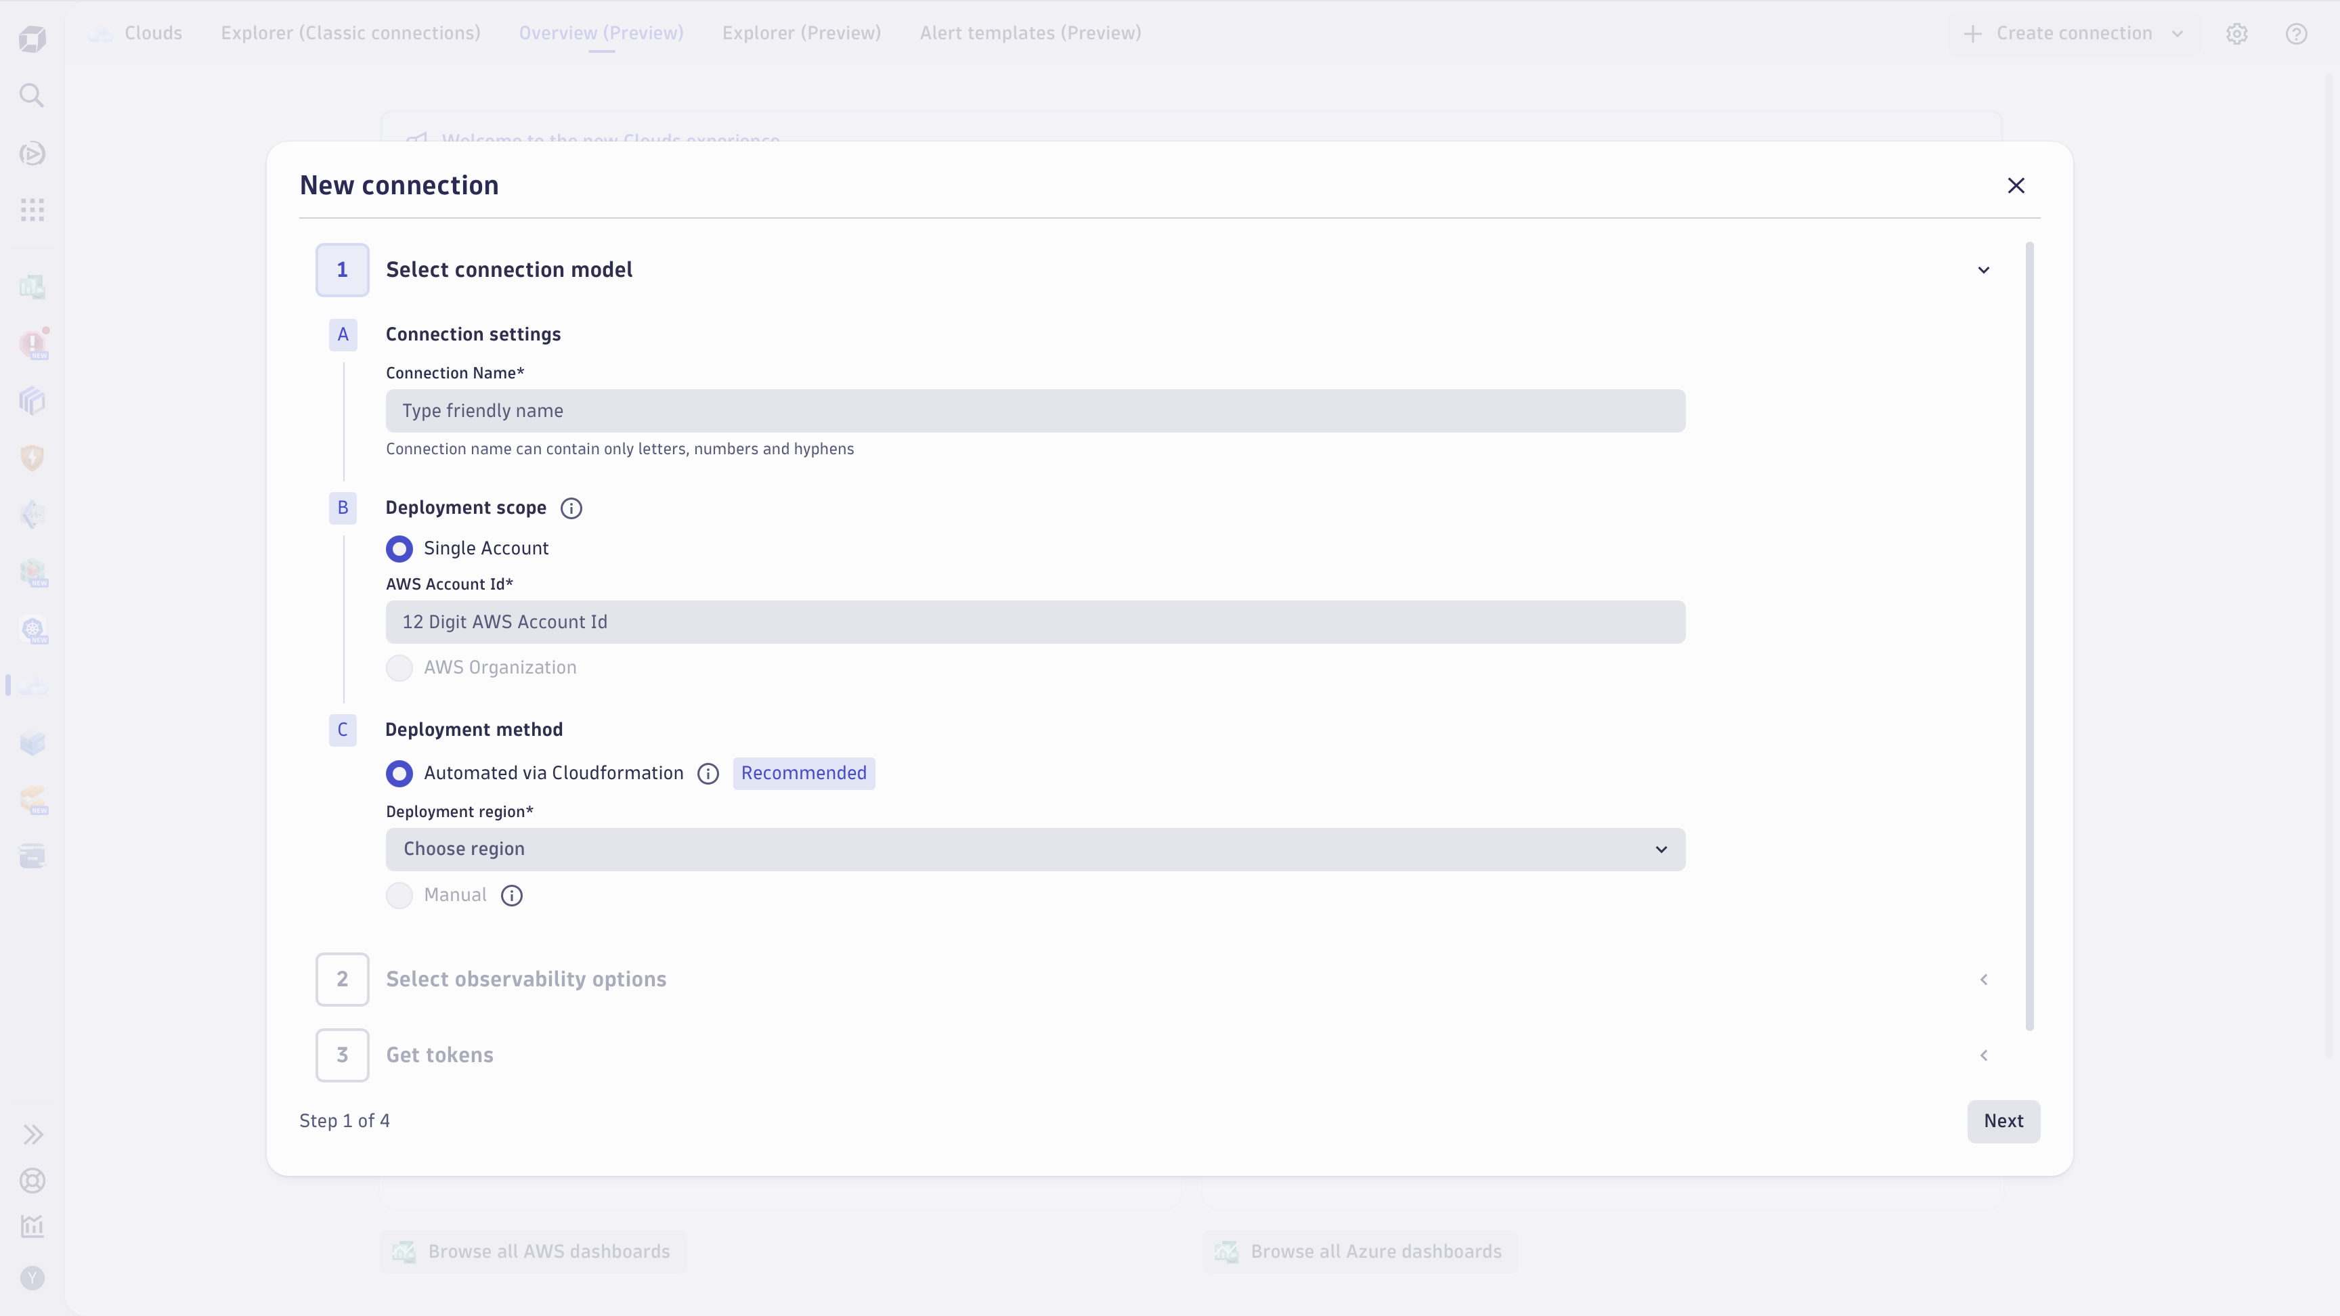
Task: Click info icon next to Automated via Cloudformation
Action: click(708, 774)
